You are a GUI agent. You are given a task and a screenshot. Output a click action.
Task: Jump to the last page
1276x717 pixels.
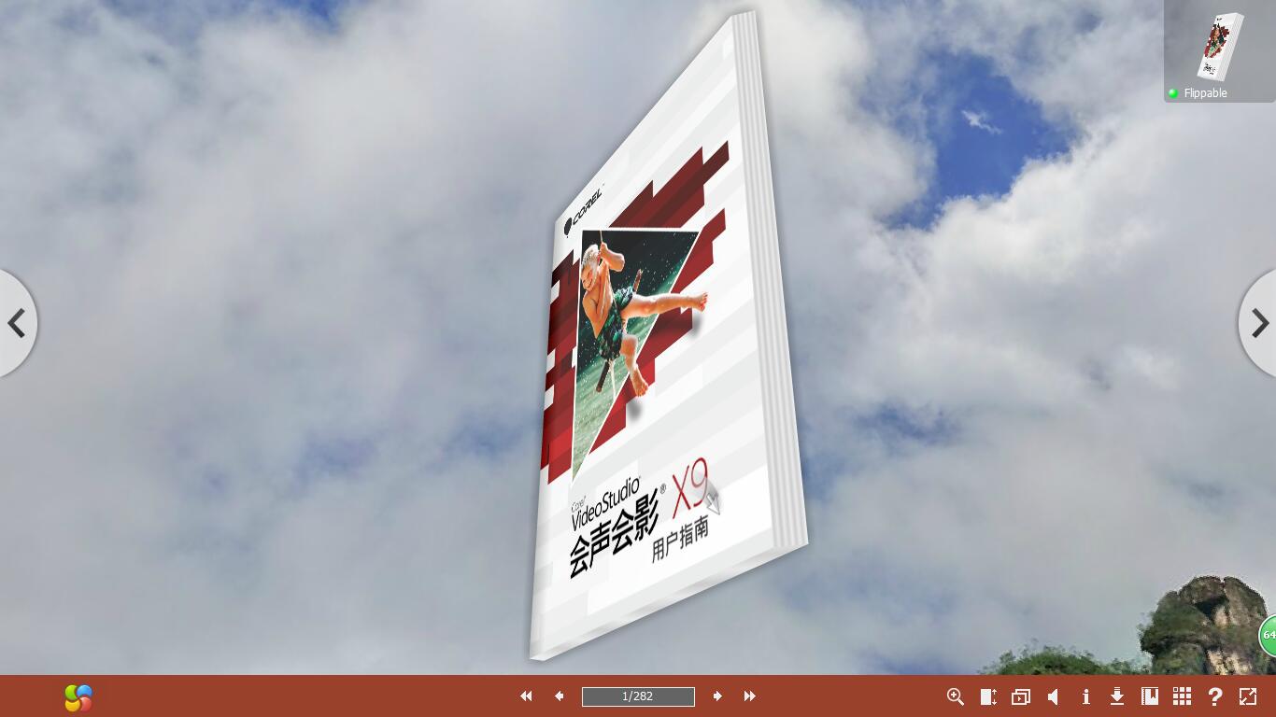point(749,696)
